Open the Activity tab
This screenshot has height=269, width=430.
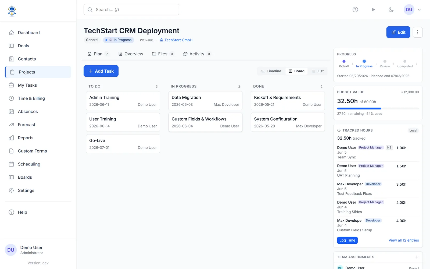(x=197, y=54)
